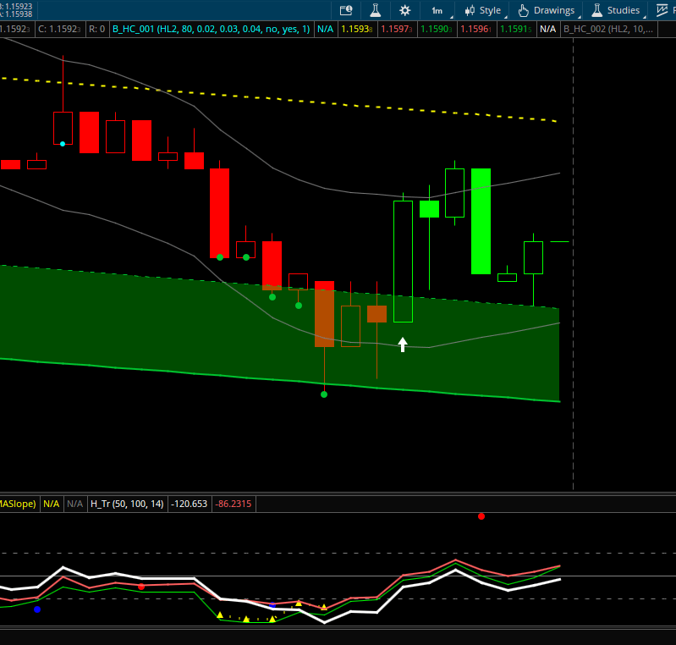Click the white N/A value before B_HC_002
Screen dimensions: 676x645
coord(548,29)
